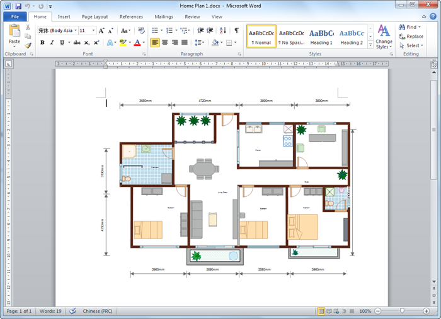
Task: Switch to the Page Layout tab
Action: point(95,17)
